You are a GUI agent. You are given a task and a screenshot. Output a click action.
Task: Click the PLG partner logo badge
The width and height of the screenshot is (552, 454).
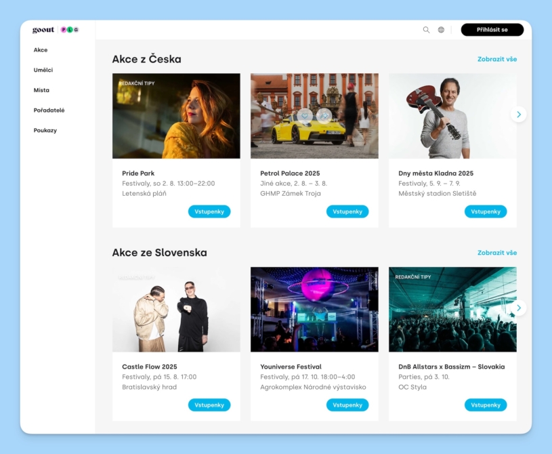tap(70, 30)
